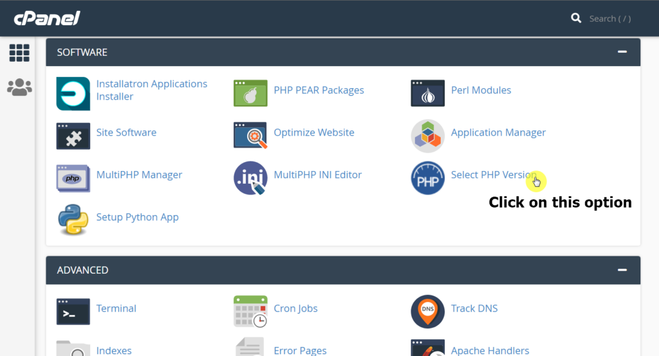659x356 pixels.
Task: Click the Perl Modules onion icon
Action: pos(427,93)
